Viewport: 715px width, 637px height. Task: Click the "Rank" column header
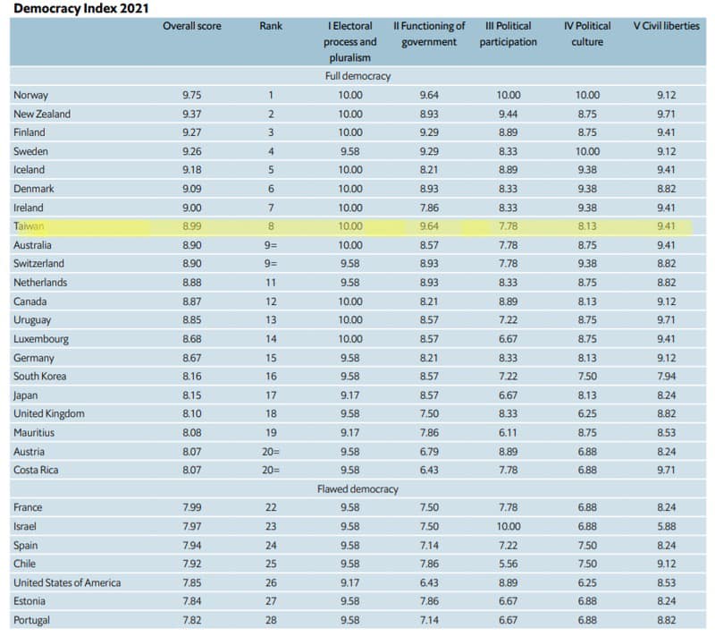pyautogui.click(x=271, y=26)
